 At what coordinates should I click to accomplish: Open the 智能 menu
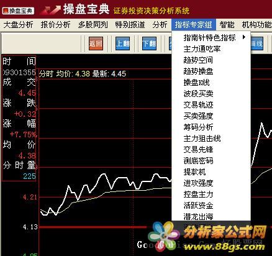pyautogui.click(x=227, y=25)
